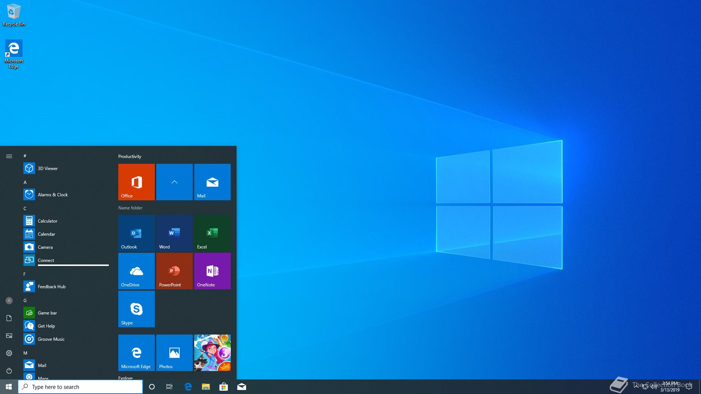Select Microsoft Edge desktop shortcut

pyautogui.click(x=14, y=54)
